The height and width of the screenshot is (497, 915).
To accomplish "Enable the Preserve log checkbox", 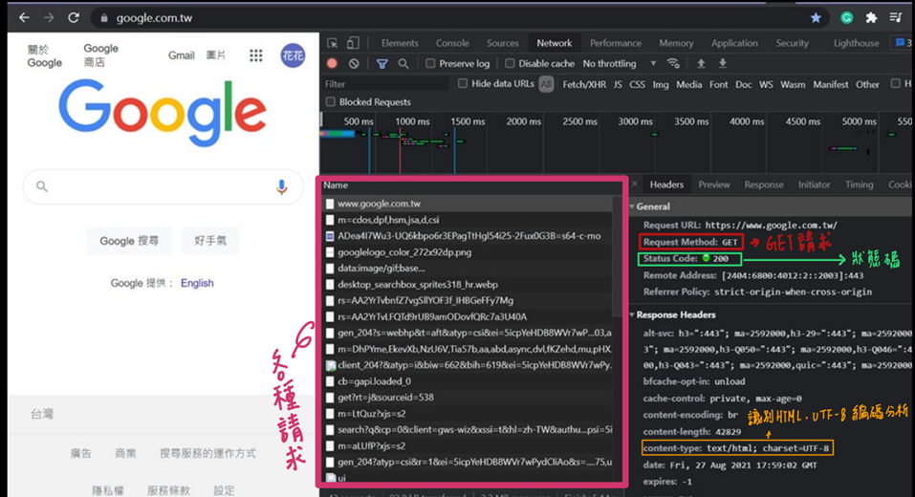I will [430, 64].
